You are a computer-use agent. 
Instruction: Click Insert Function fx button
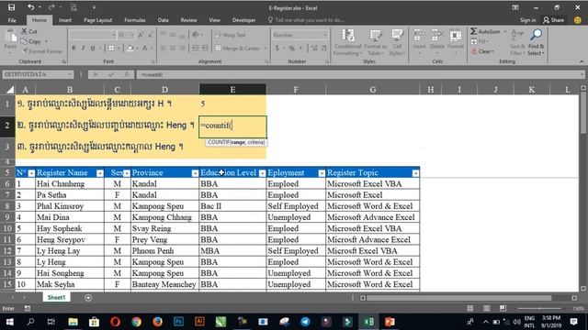pos(127,74)
